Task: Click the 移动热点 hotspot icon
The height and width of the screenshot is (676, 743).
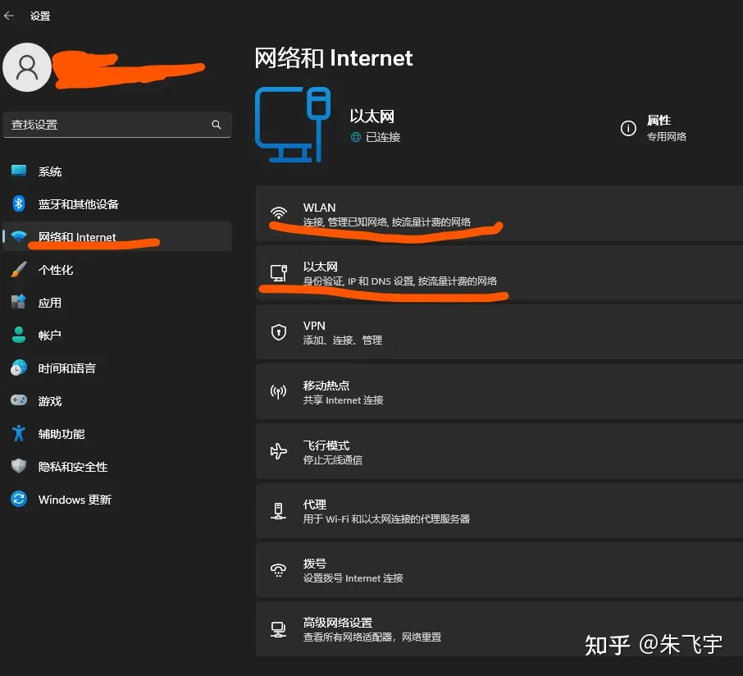Action: [x=279, y=392]
